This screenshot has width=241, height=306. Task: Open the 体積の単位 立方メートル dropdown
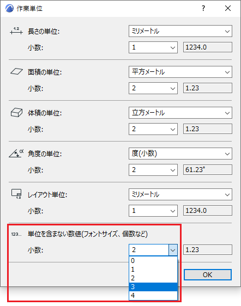180,113
